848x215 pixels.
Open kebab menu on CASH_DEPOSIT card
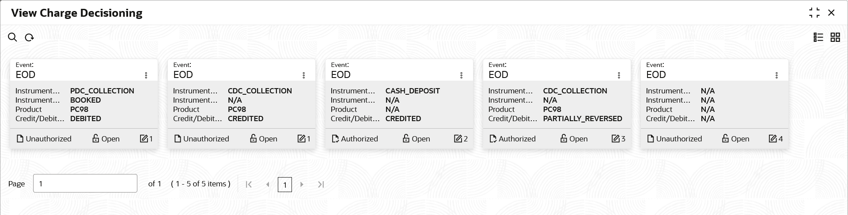pyautogui.click(x=462, y=75)
